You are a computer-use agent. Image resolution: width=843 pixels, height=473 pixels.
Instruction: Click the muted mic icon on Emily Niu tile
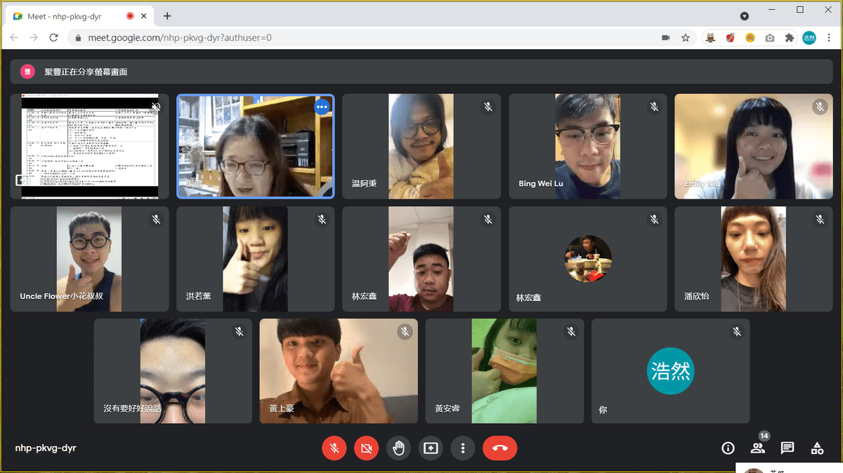tap(820, 107)
